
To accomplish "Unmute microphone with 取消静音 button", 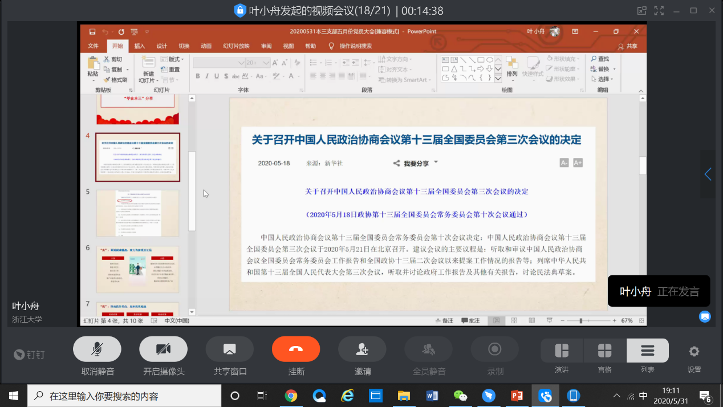I will pyautogui.click(x=97, y=349).
